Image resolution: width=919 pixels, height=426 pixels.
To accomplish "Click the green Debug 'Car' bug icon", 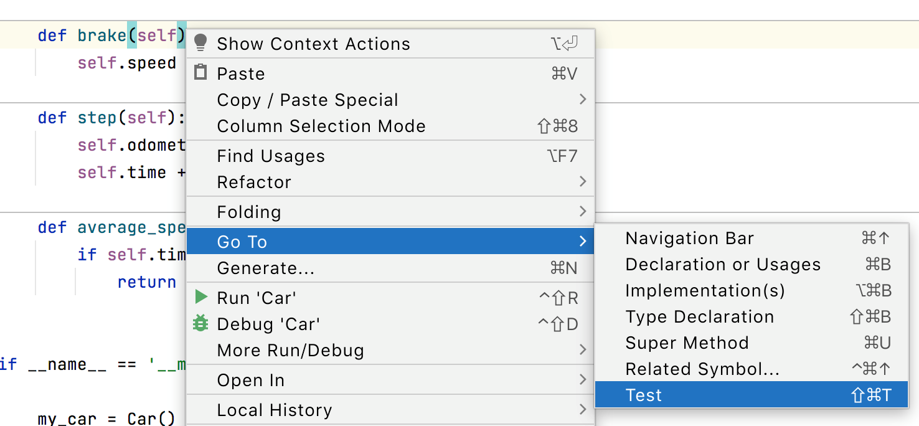I will [x=200, y=323].
